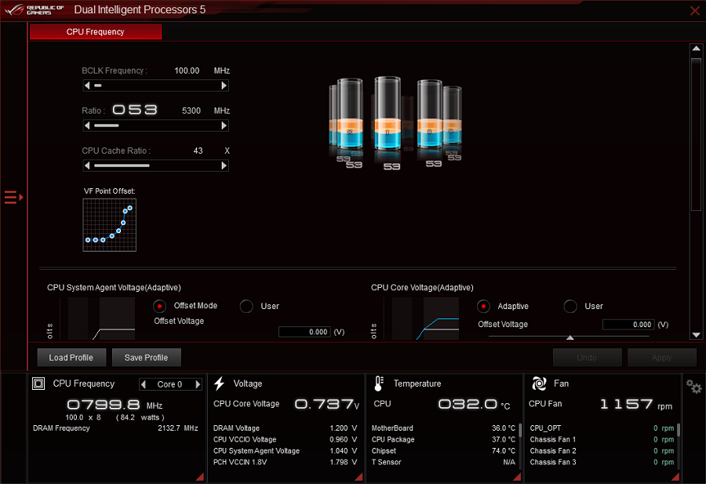The image size is (706, 484).
Task: Click the Undo button
Action: coord(587,358)
